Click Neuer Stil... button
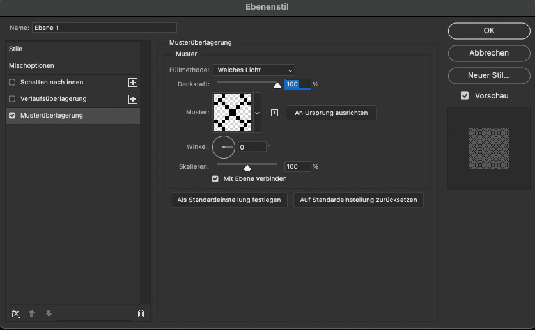The image size is (535, 330). click(489, 75)
